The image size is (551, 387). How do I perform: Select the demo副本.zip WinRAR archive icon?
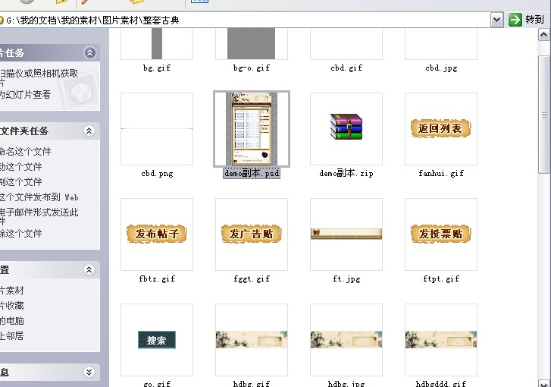(x=346, y=127)
